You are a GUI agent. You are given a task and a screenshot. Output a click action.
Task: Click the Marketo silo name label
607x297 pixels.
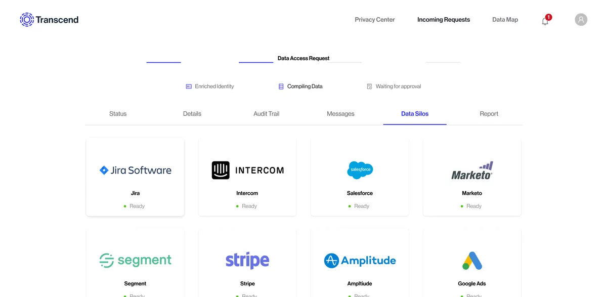472,193
